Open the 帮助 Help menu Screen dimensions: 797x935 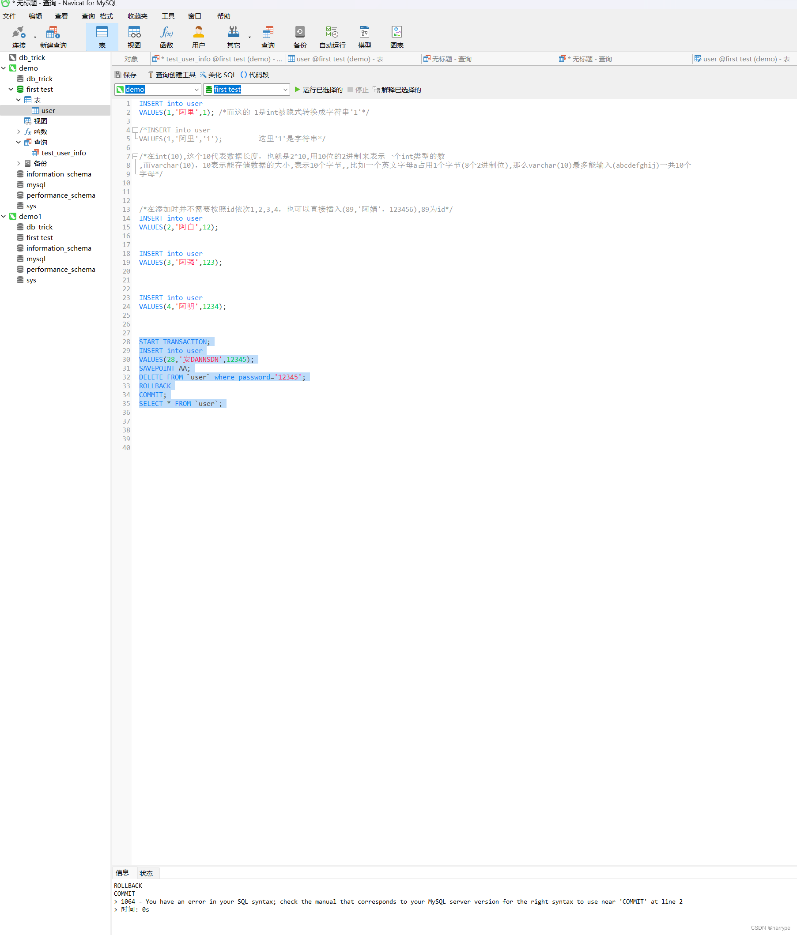(x=223, y=16)
